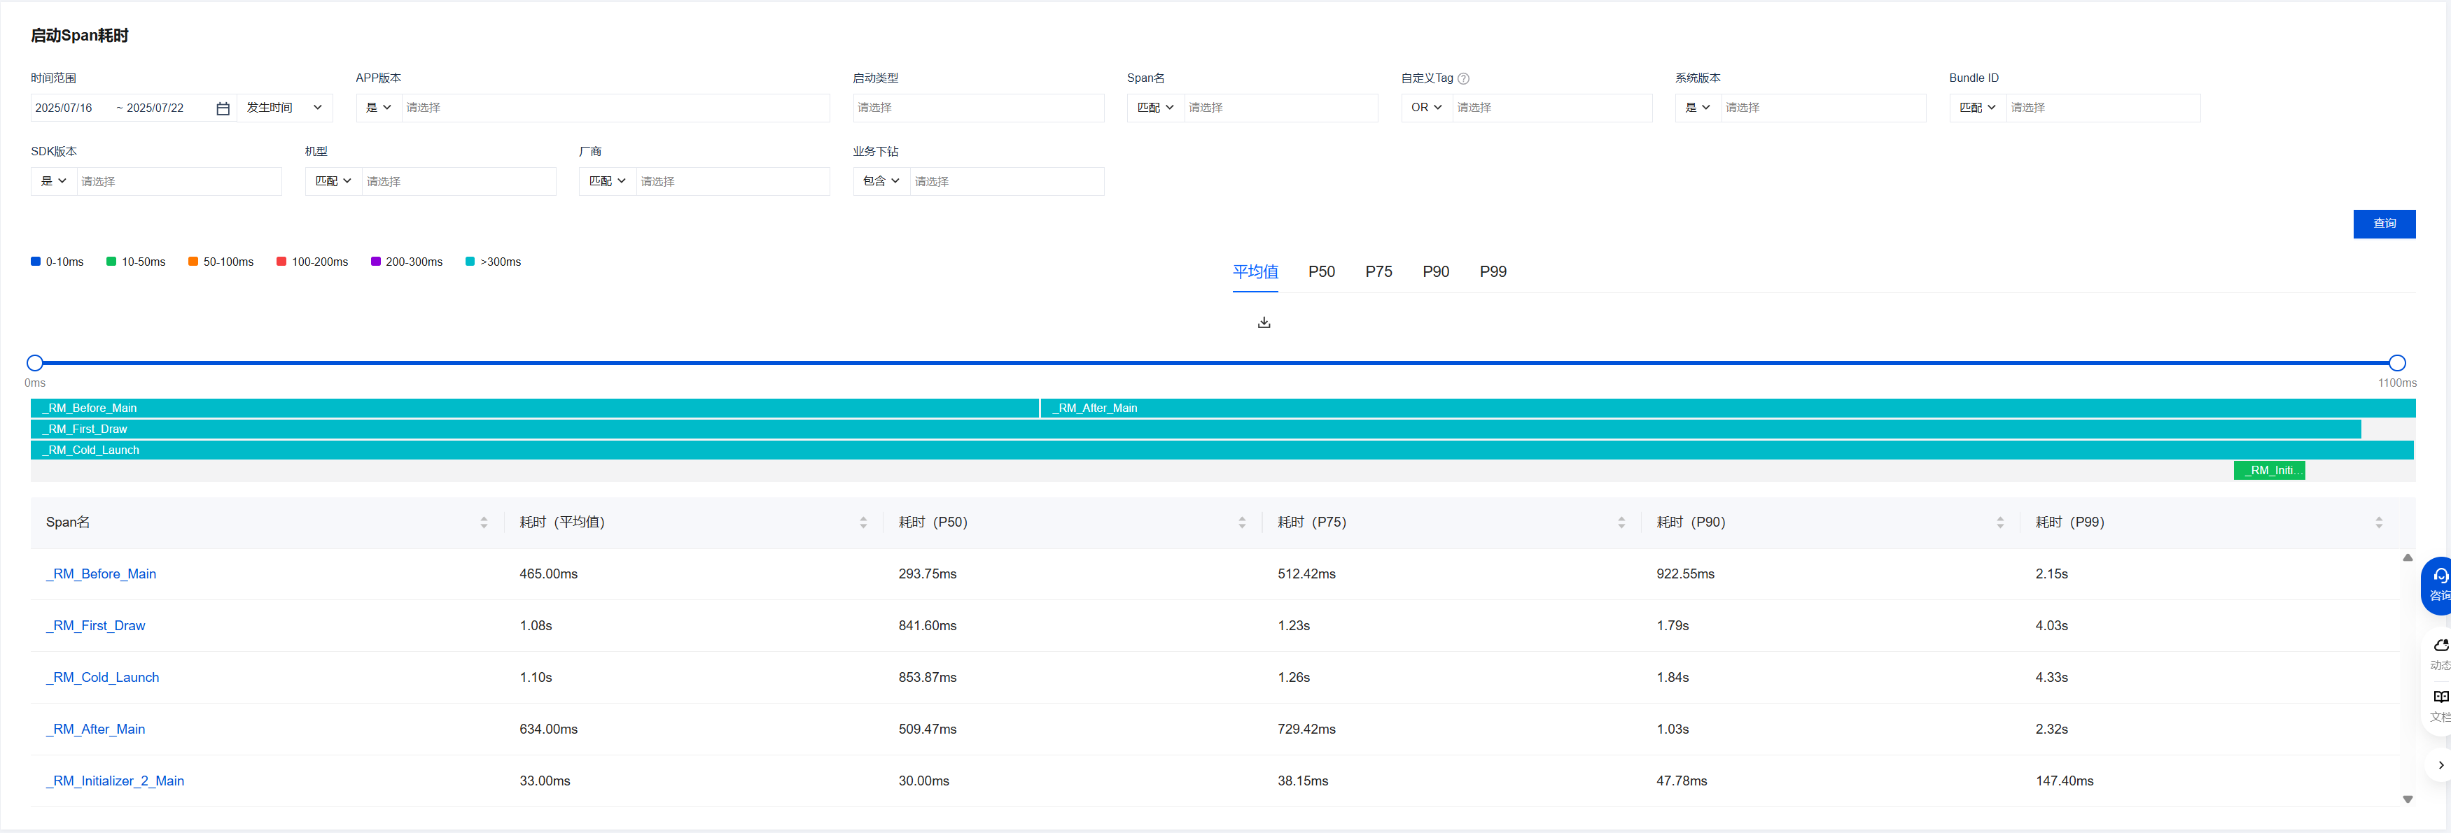Open the 咨询 support chat icon

[2440, 582]
